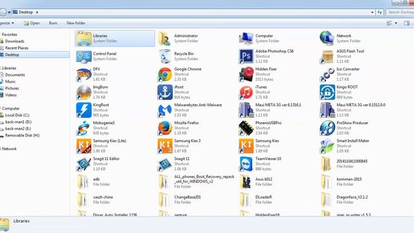Screen dimensions: 414x233
Task: Click the iTunes shortcut icon
Action: pos(246,92)
